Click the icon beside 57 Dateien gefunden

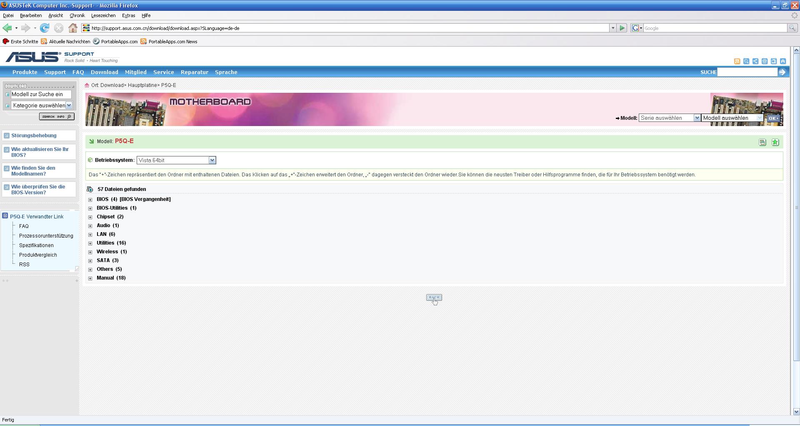pos(90,189)
